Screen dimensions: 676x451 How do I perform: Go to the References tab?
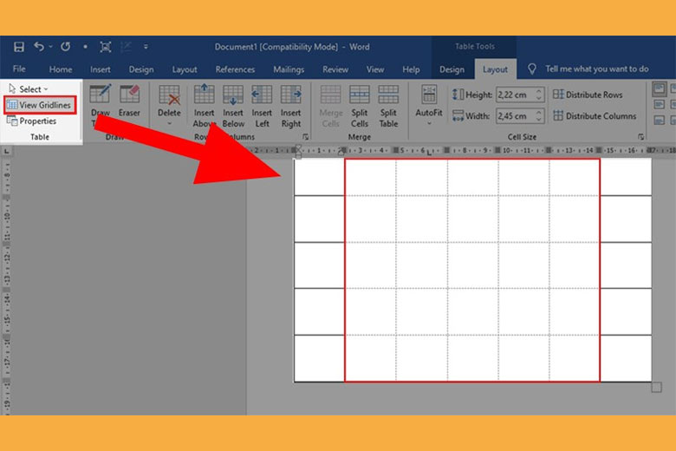[x=235, y=69]
